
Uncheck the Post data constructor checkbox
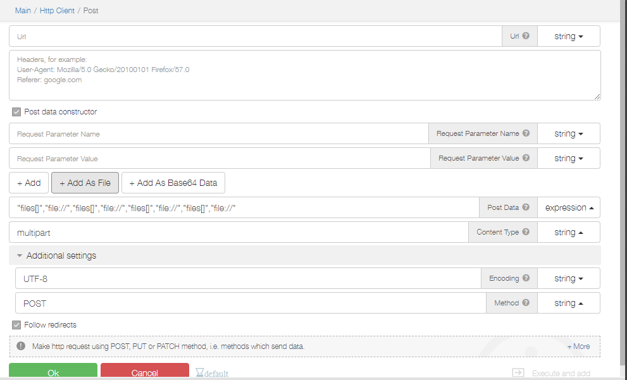[16, 112]
